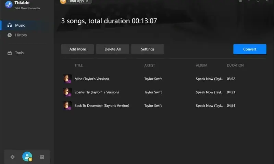Select the Mine (Taylor's Version) cover thumbnail
This screenshot has width=274, height=164.
(x=67, y=79)
